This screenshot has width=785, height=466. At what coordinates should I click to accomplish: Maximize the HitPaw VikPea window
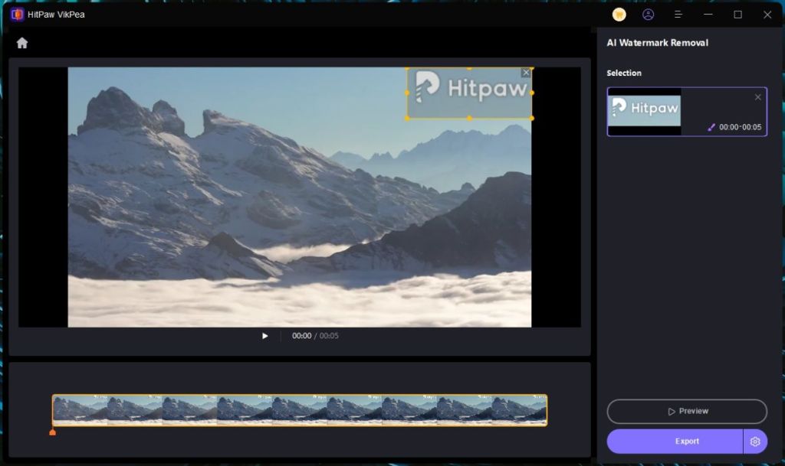[x=737, y=15]
